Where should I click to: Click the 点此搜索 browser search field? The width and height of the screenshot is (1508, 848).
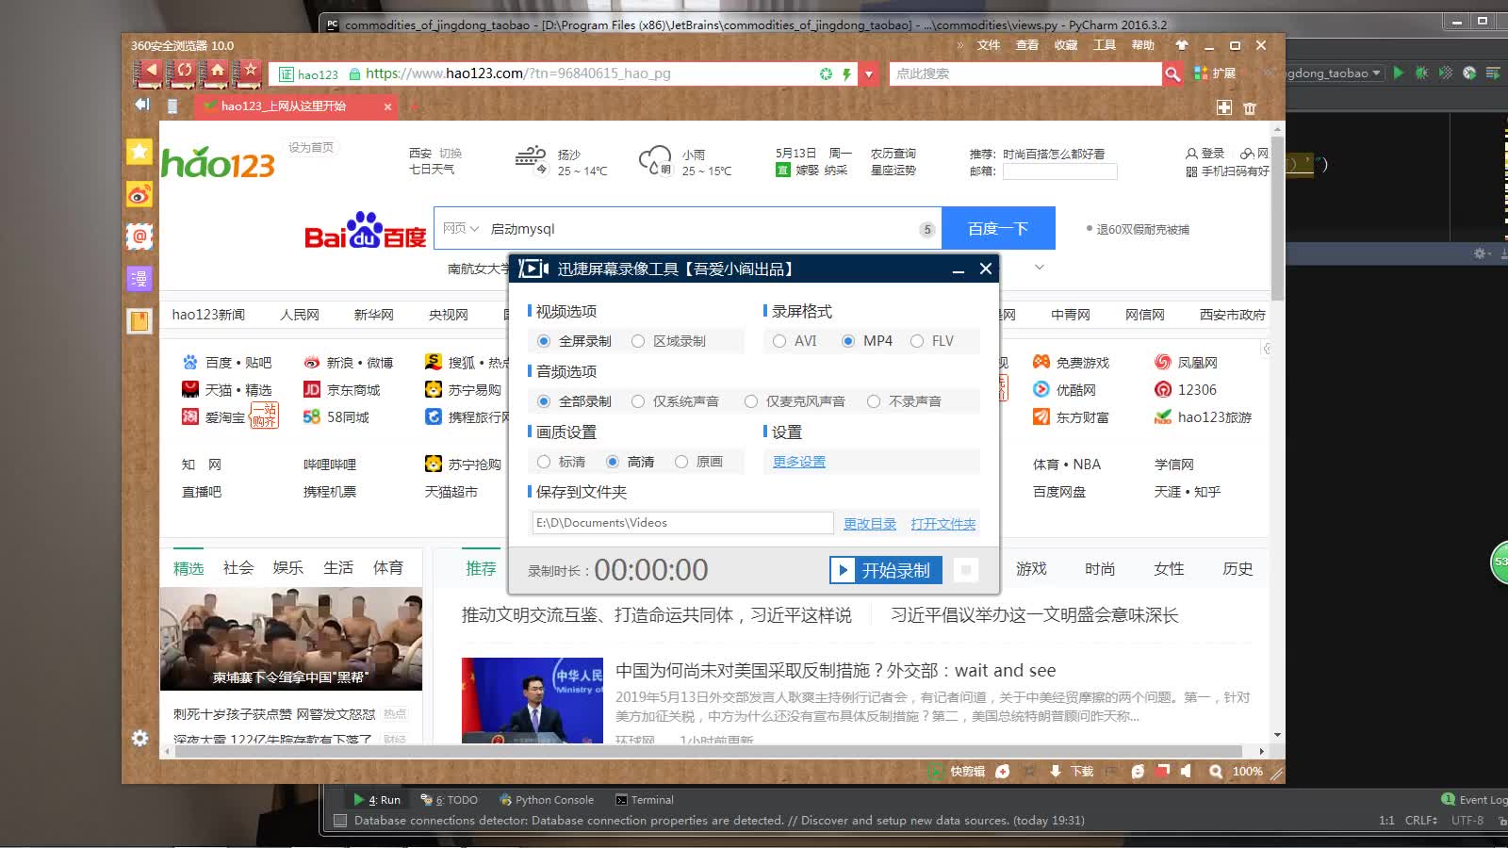pyautogui.click(x=1025, y=73)
